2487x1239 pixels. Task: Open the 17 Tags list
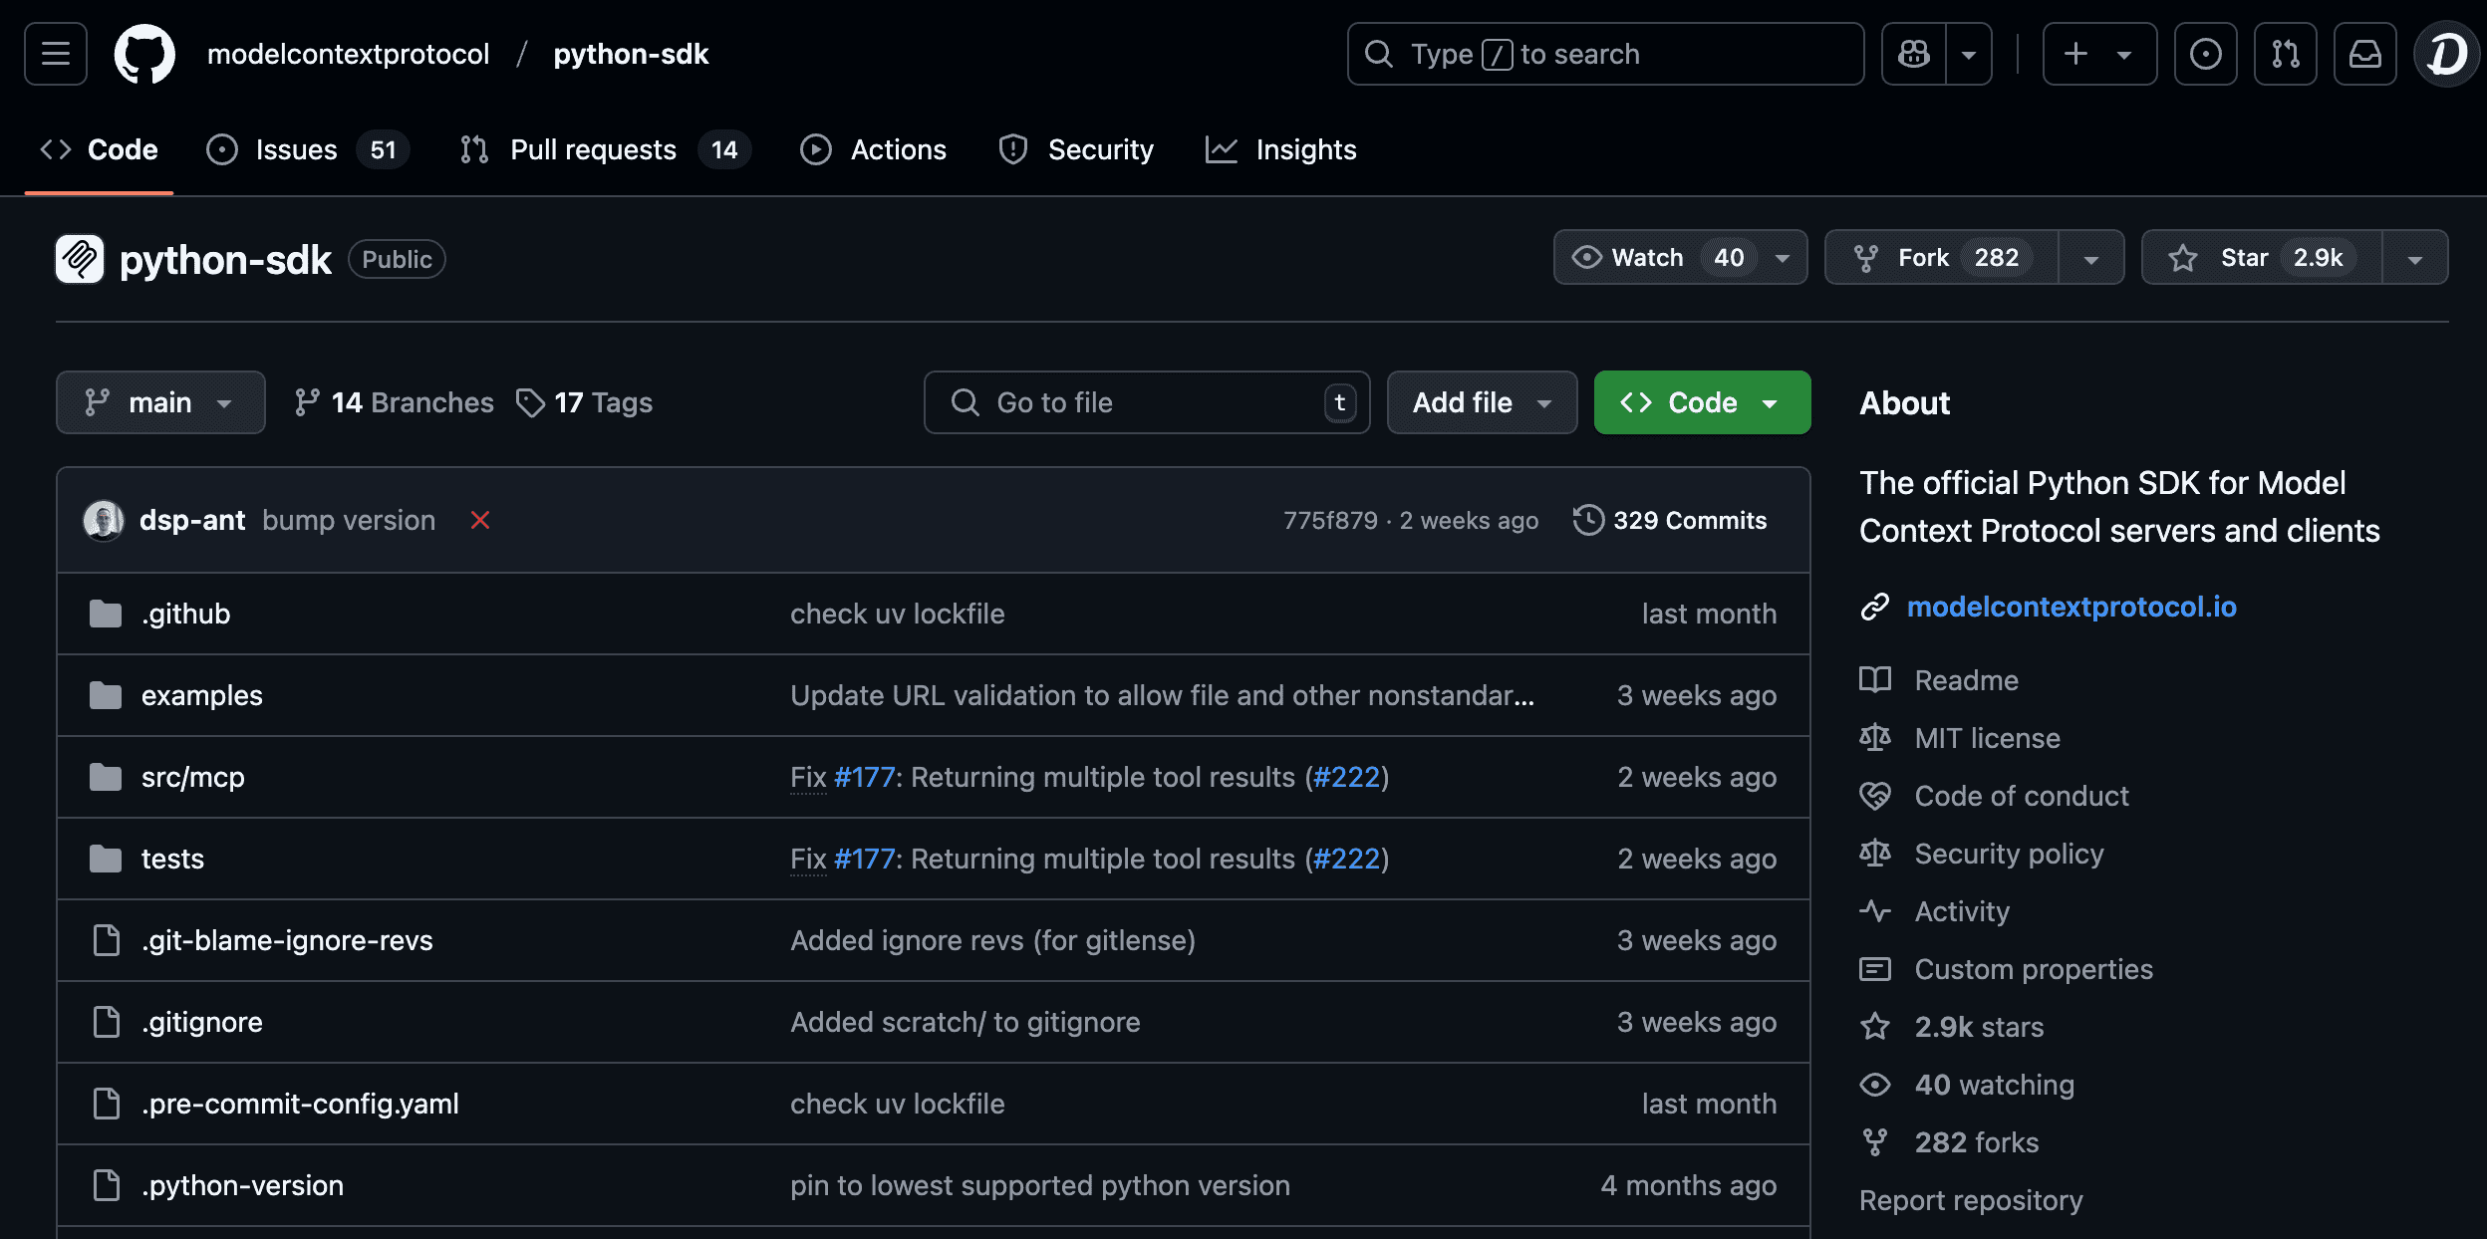pos(586,402)
